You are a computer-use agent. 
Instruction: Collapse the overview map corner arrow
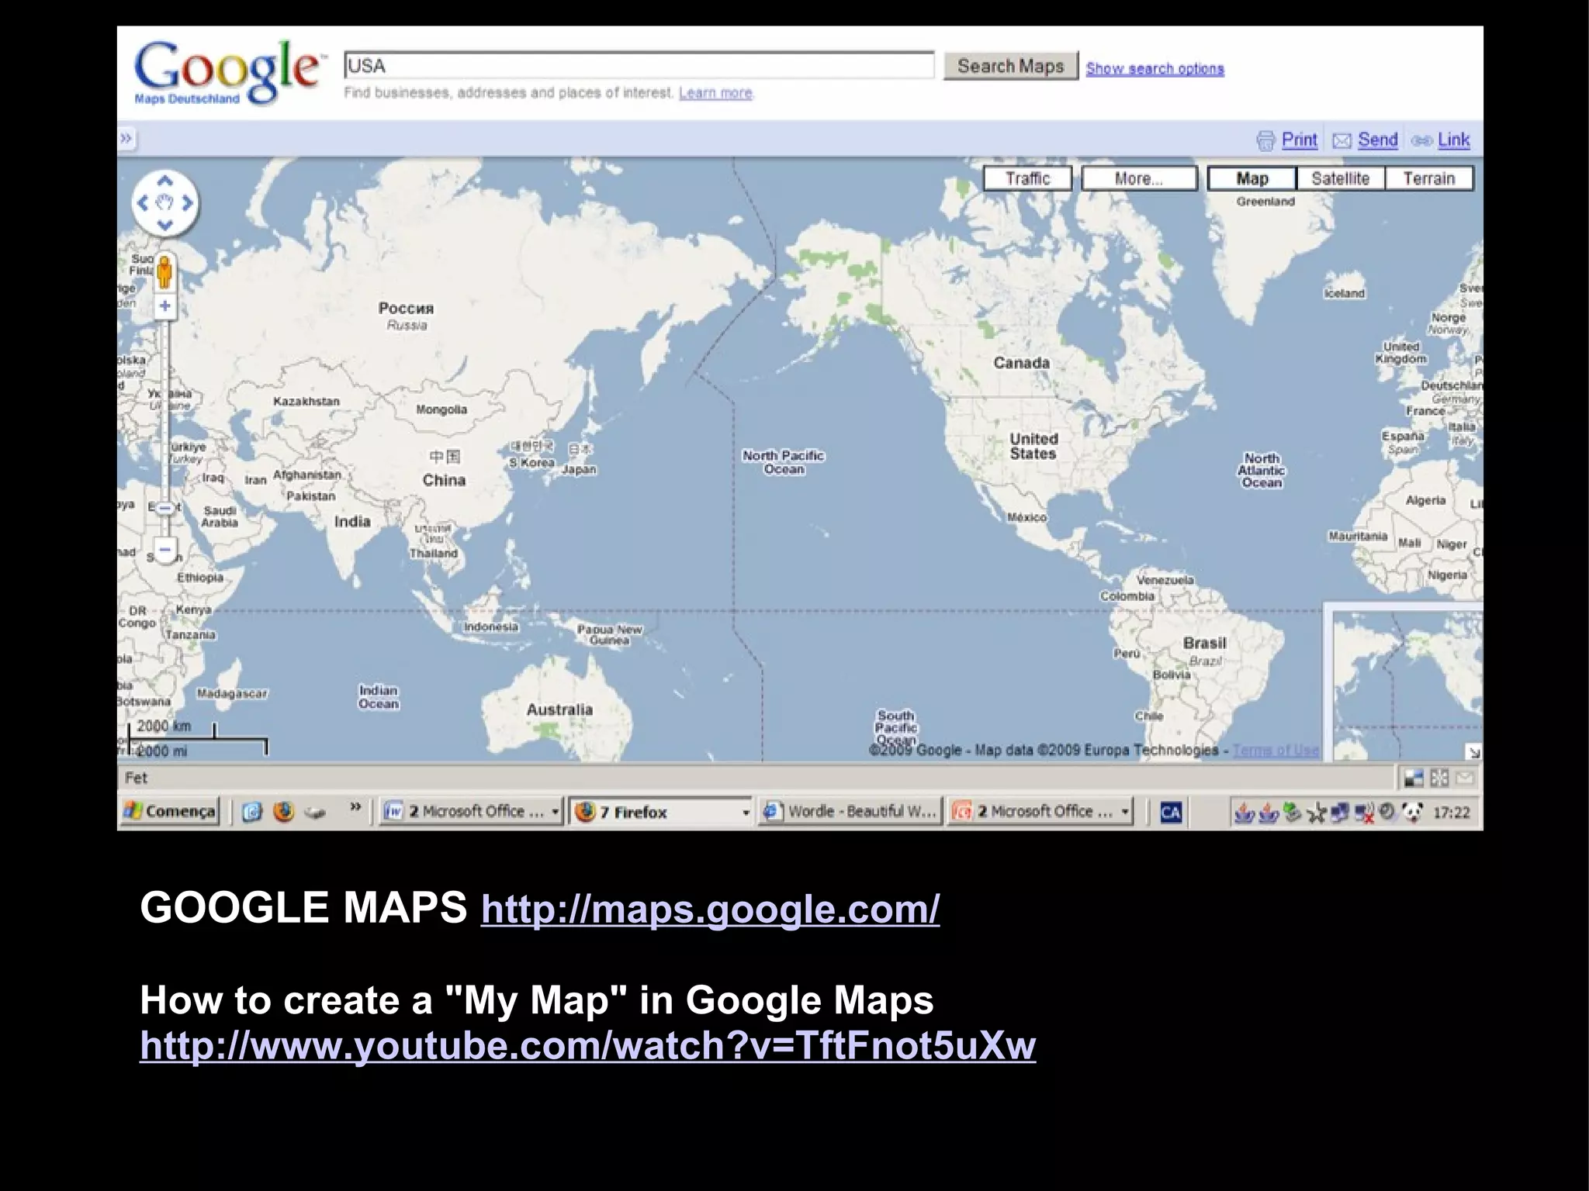1473,751
